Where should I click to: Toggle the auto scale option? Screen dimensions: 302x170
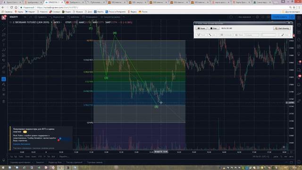point(291,157)
